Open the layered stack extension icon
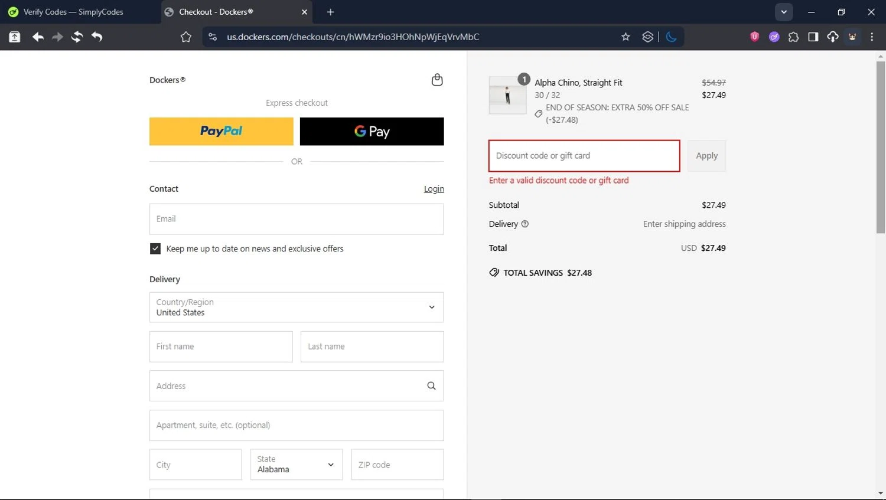Screen dimensions: 886x500 click(647, 37)
